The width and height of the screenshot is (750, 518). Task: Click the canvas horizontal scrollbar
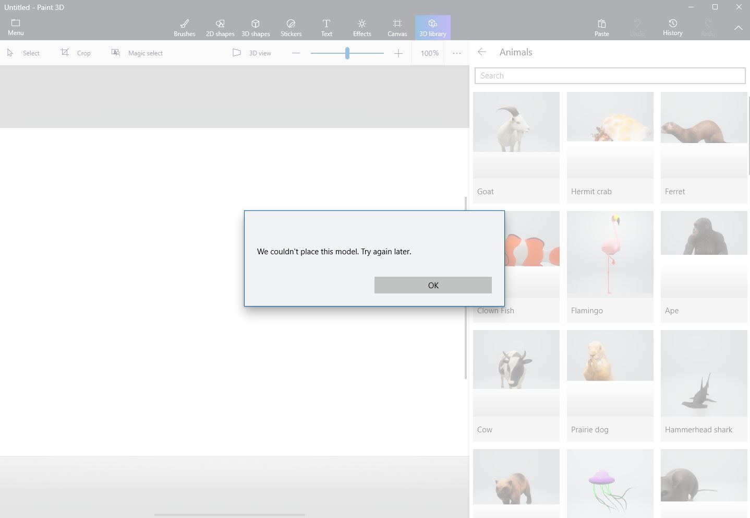229,515
